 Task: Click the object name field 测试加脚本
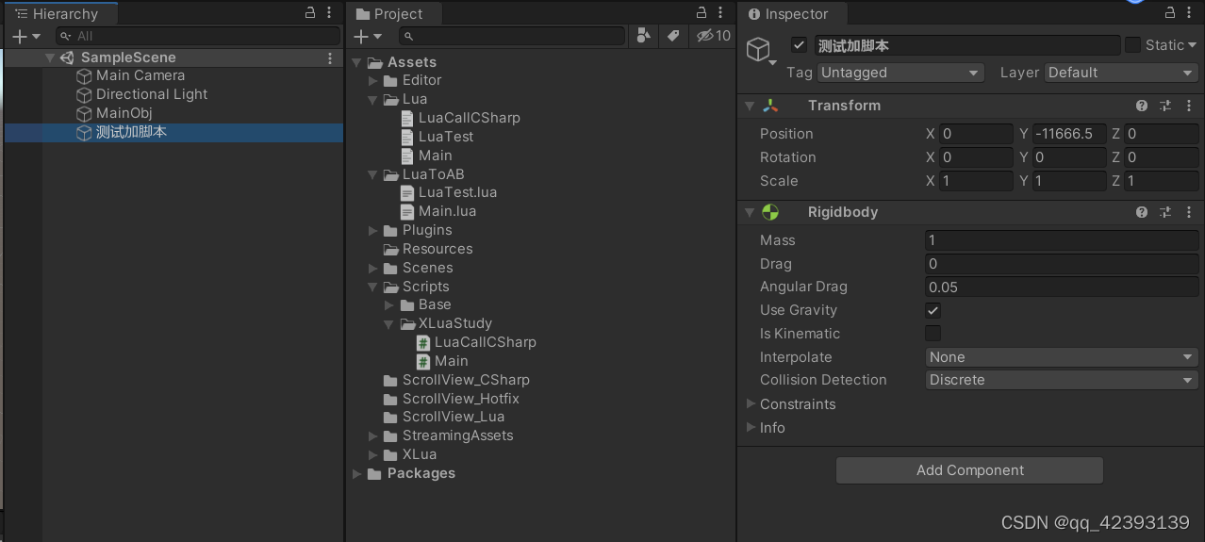click(x=966, y=45)
